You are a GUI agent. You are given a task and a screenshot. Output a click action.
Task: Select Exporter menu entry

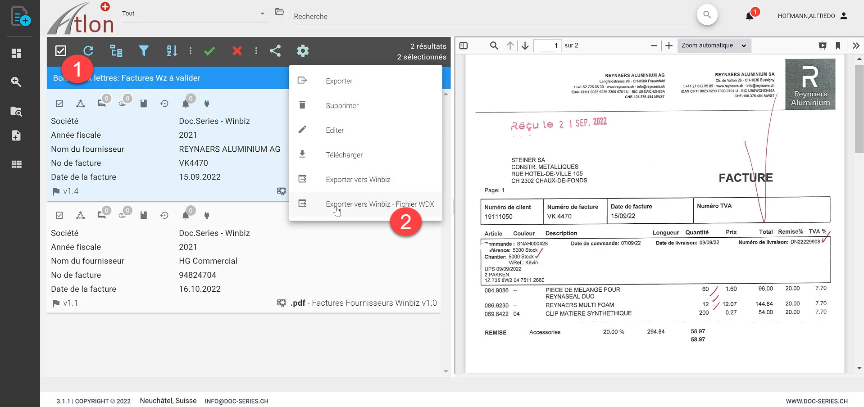pyautogui.click(x=365, y=81)
